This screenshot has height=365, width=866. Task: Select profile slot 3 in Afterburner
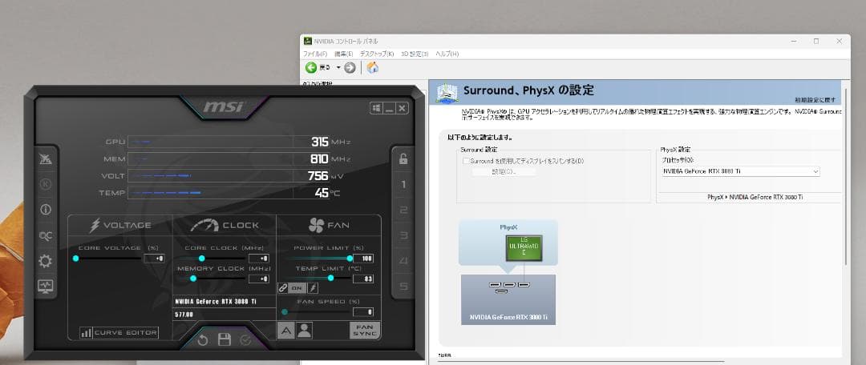tap(403, 235)
